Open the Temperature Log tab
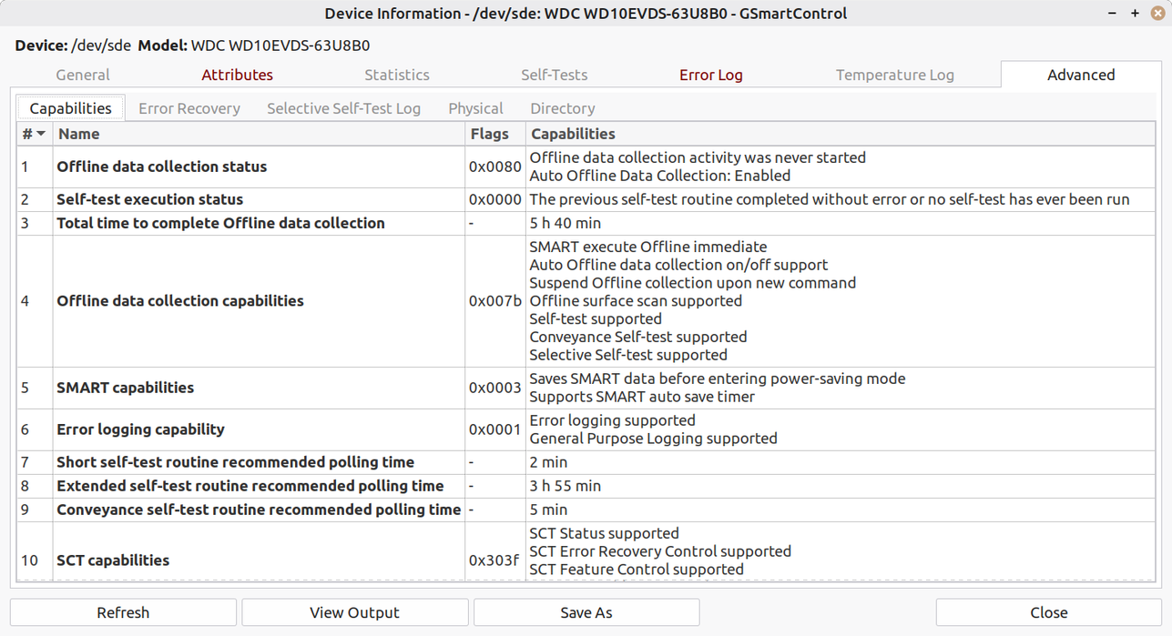This screenshot has height=636, width=1172. tap(894, 75)
